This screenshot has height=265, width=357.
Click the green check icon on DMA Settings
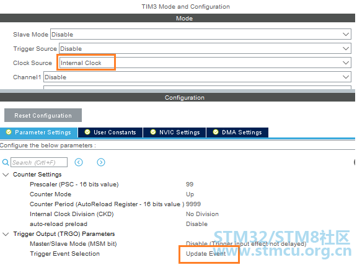(216, 132)
